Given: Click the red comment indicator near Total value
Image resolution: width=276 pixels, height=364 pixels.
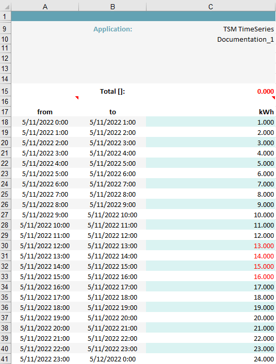Looking at the screenshot, I should pyautogui.click(x=273, y=98).
